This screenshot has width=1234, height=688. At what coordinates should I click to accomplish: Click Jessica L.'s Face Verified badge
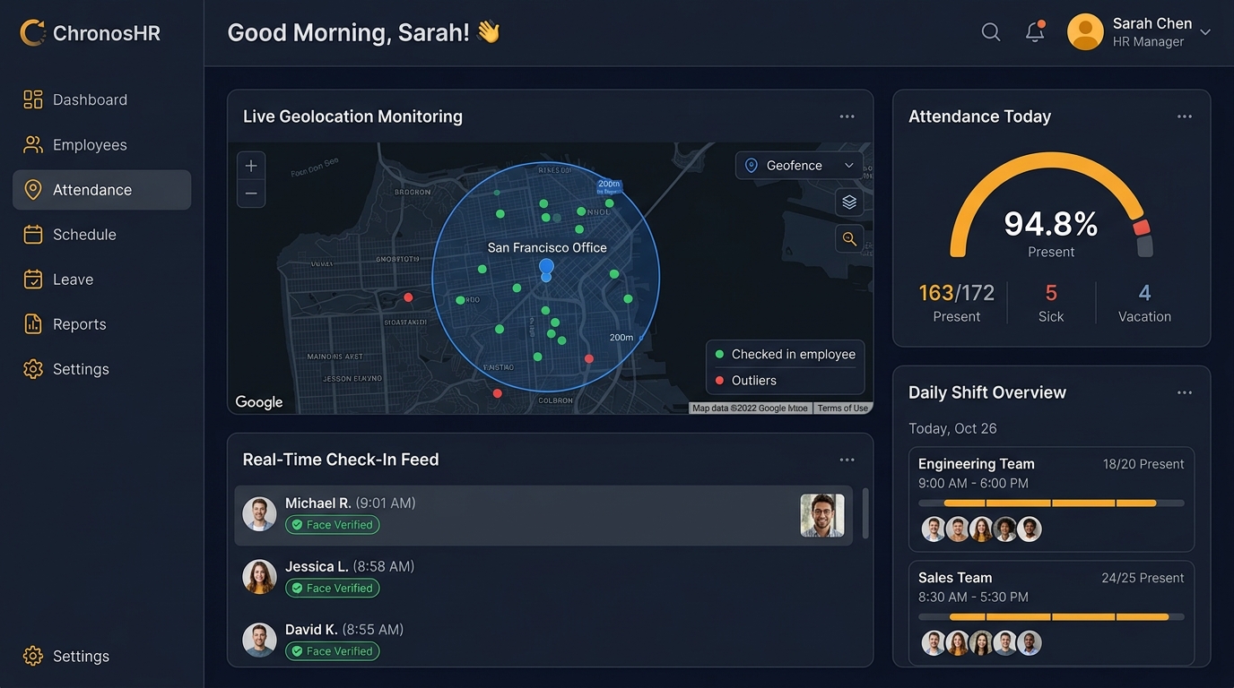pos(333,589)
